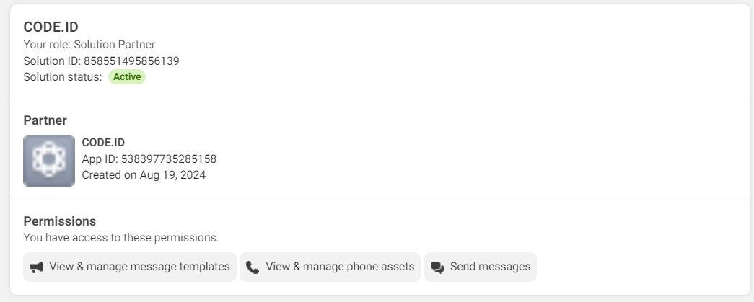Click the megaphone icon for message templates
The image size is (754, 302).
(36, 267)
